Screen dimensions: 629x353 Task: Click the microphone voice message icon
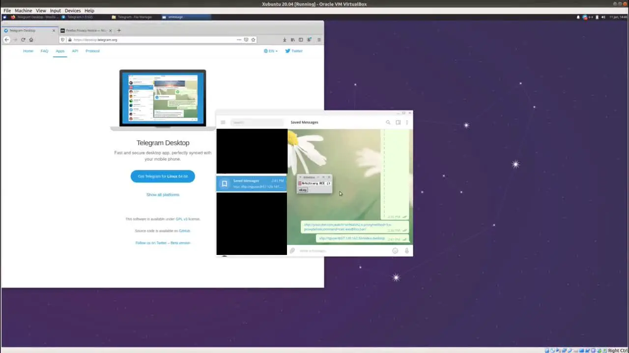pos(406,251)
